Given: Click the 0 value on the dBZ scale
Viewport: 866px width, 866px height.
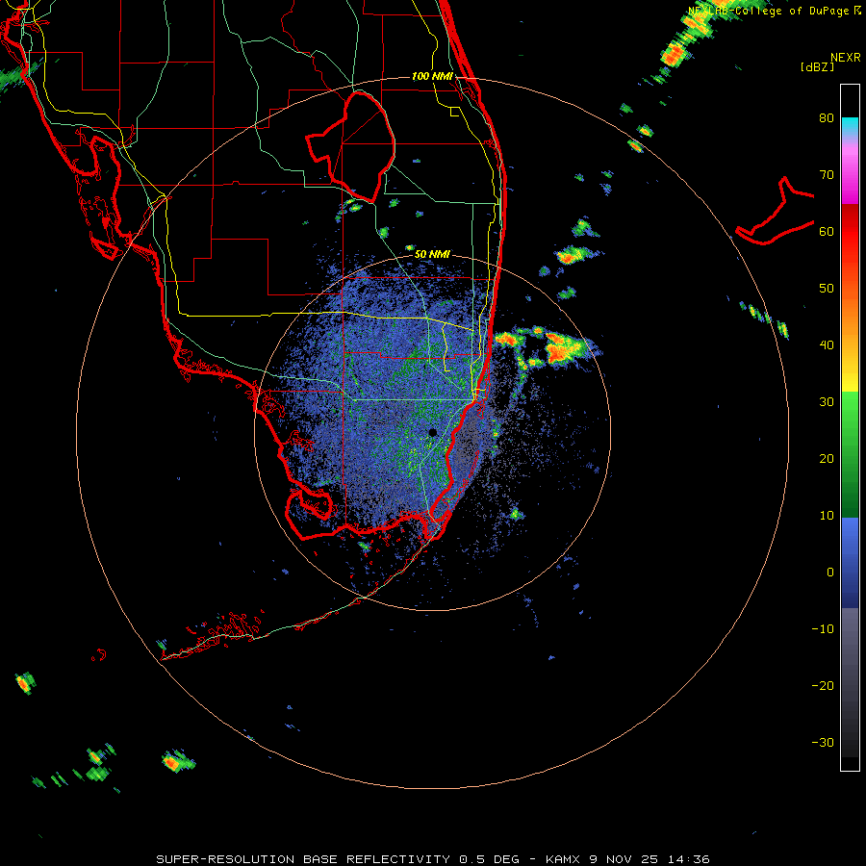Looking at the screenshot, I should (x=830, y=573).
